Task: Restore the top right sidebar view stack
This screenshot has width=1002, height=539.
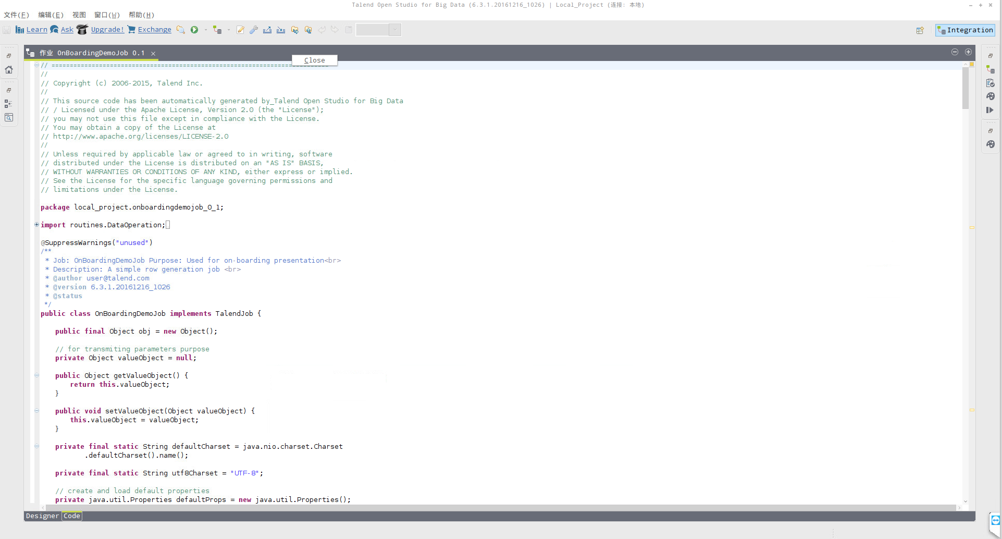Action: (x=991, y=56)
